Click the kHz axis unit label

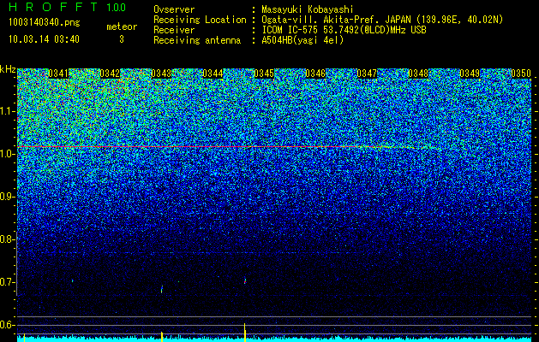coord(8,69)
